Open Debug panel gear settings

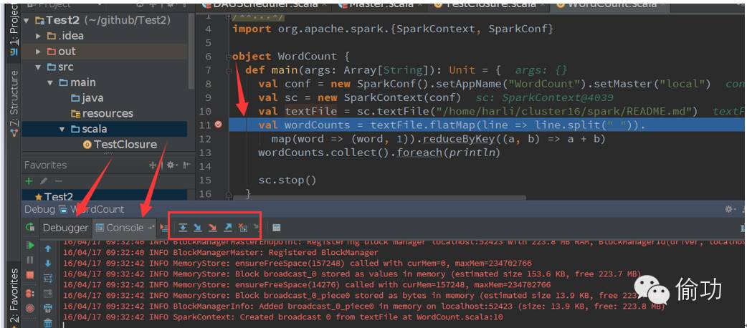[729, 209]
